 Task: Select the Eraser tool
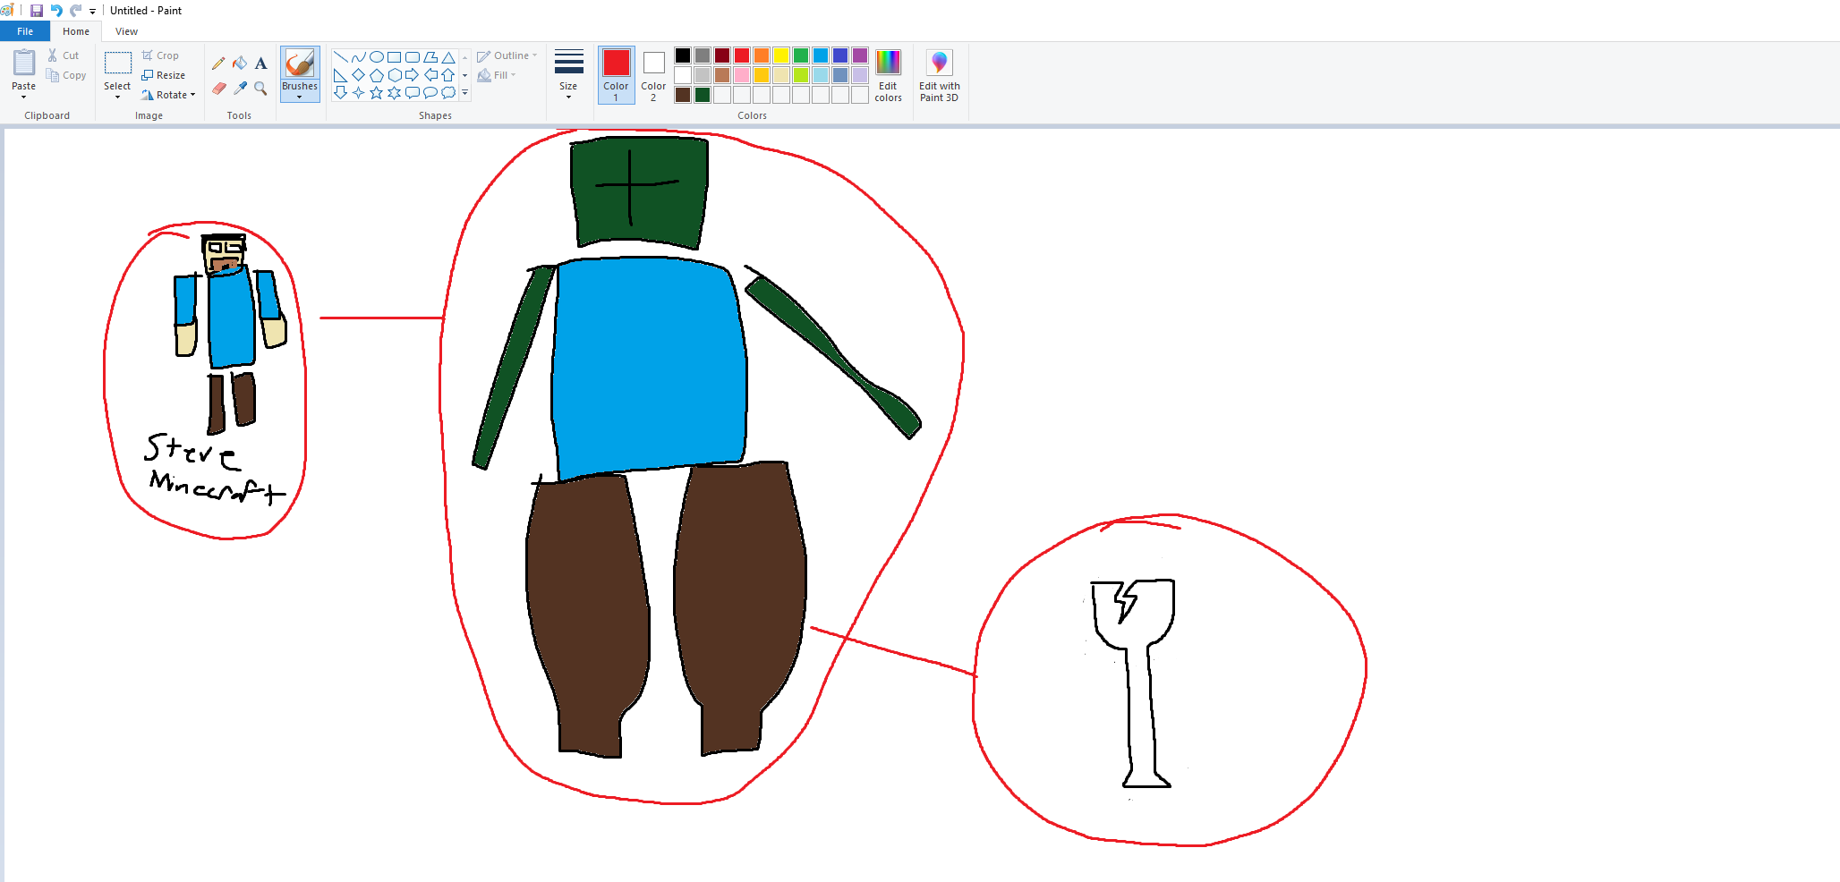tap(218, 89)
